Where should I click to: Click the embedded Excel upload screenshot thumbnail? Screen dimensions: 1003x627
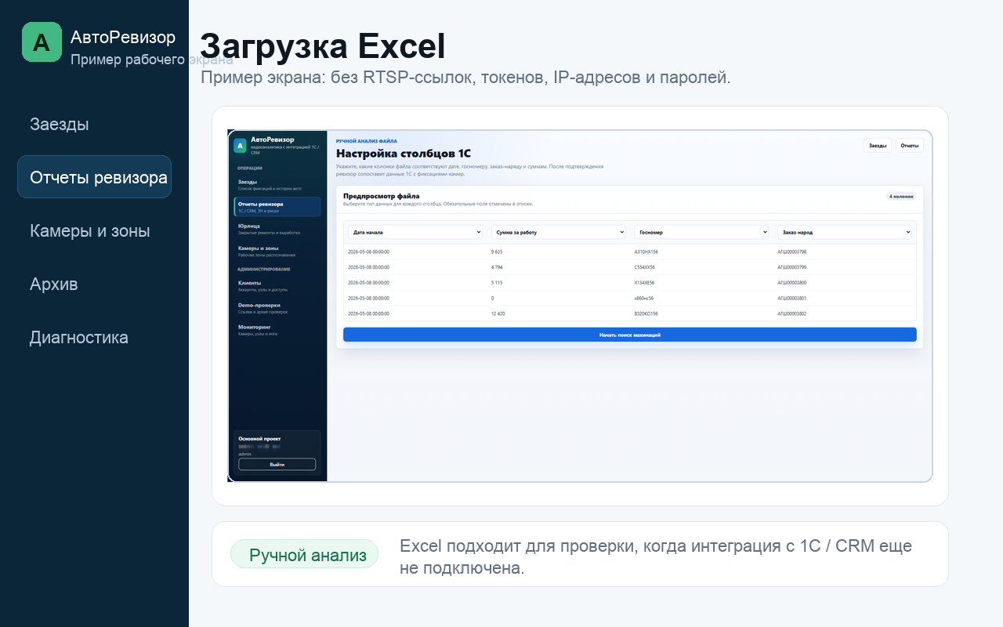pyautogui.click(x=580, y=306)
